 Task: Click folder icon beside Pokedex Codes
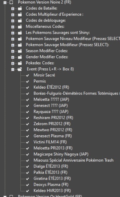20,63
